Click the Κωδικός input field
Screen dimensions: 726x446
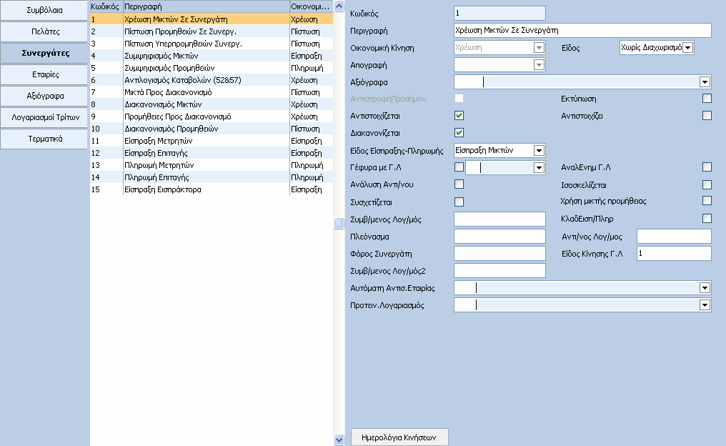coord(499,13)
